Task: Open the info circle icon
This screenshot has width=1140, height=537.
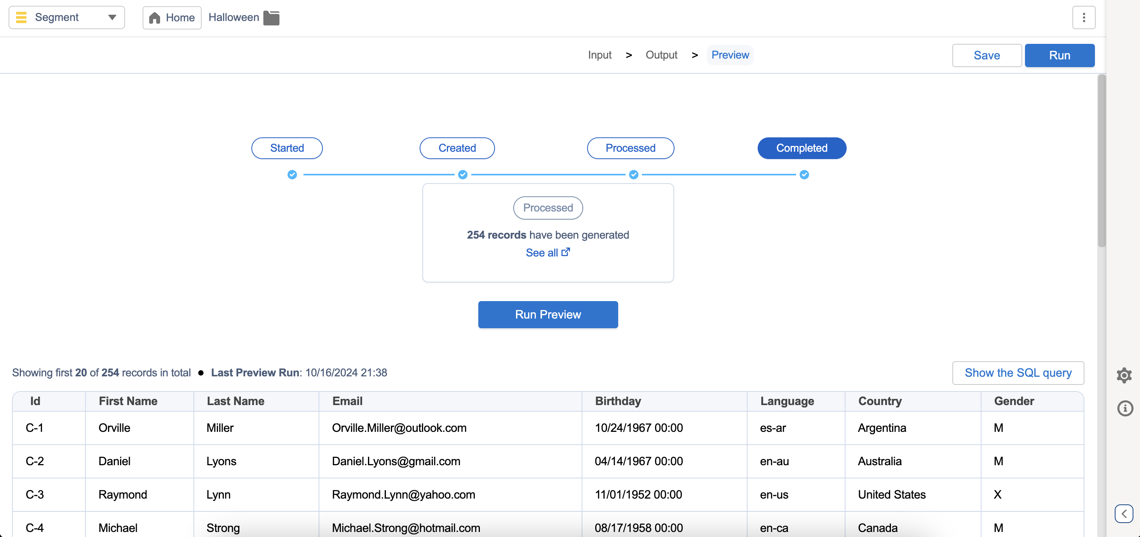Action: (x=1124, y=408)
